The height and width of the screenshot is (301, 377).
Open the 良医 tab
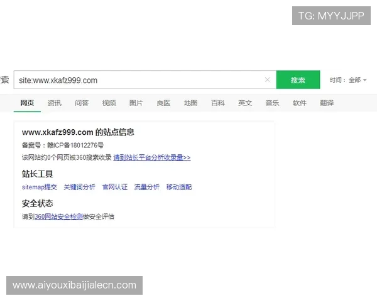point(163,103)
